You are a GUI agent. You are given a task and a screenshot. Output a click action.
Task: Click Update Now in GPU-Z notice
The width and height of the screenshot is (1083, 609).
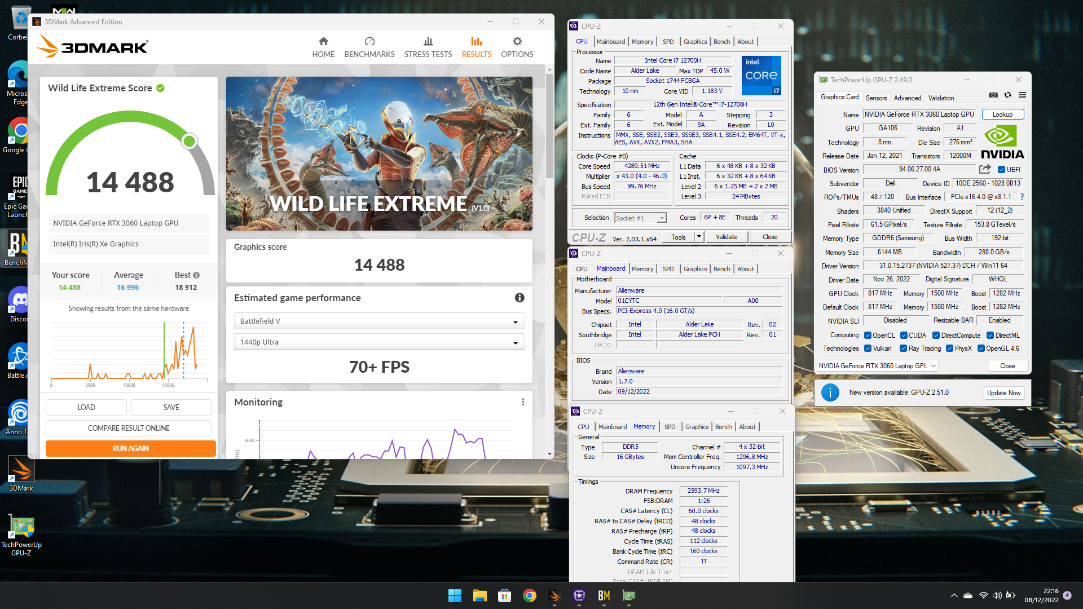coord(1003,392)
